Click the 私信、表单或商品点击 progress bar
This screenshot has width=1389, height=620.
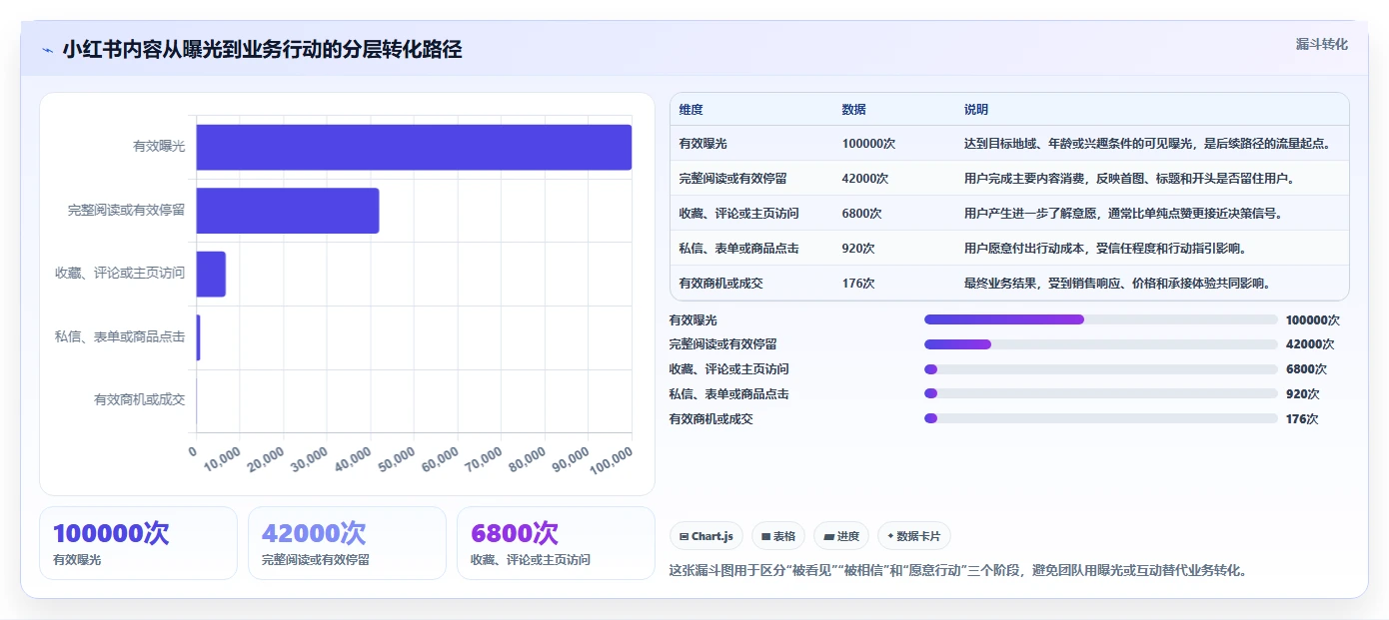click(x=1100, y=394)
